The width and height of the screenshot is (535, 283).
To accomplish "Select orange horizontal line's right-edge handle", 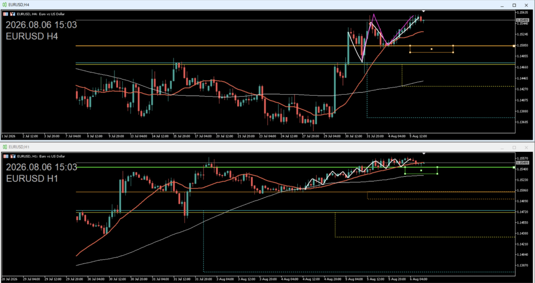I will tap(514, 46).
